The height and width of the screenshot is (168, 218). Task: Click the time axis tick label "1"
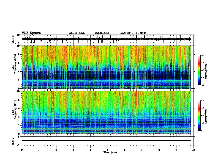point(39,150)
